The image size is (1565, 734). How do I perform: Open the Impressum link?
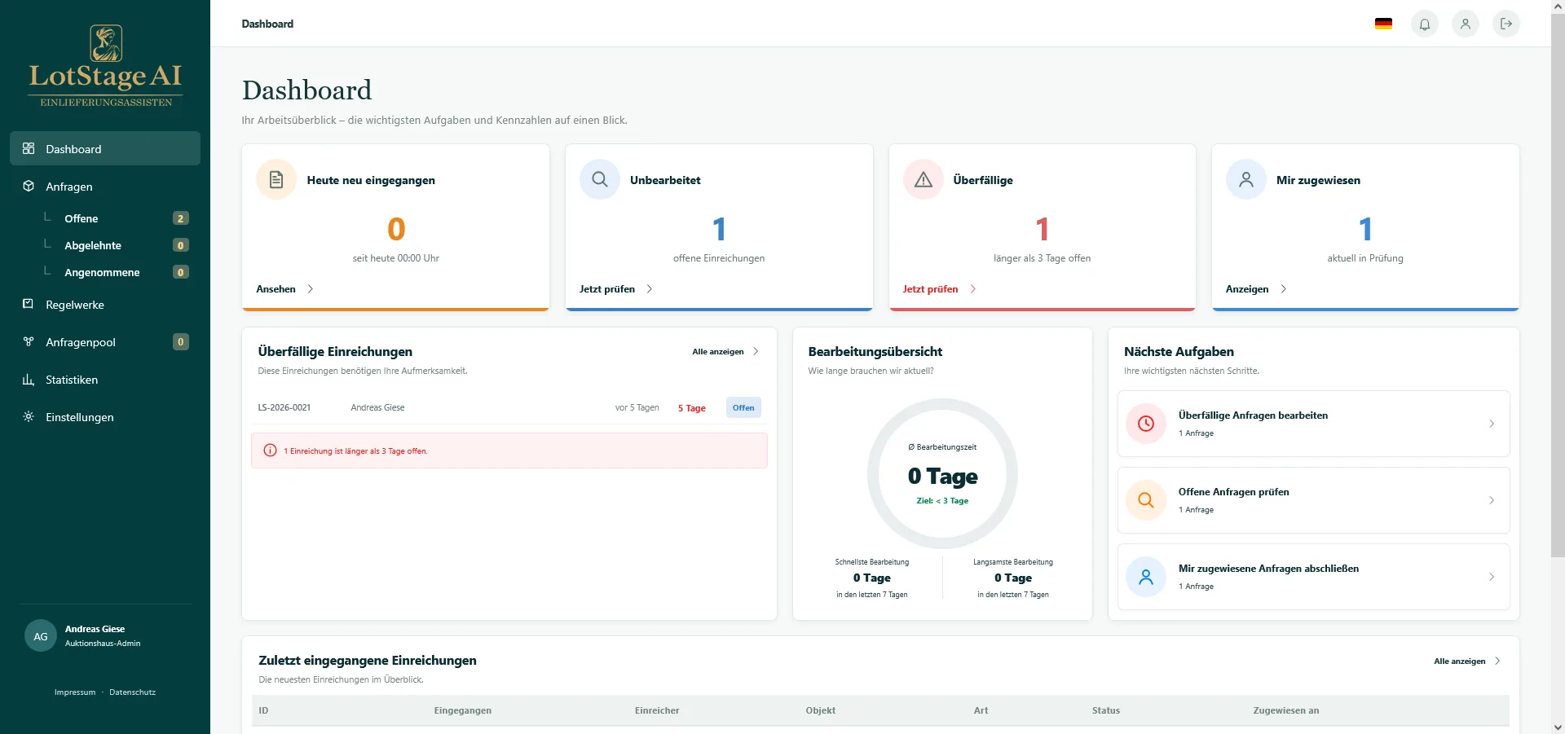click(x=75, y=692)
